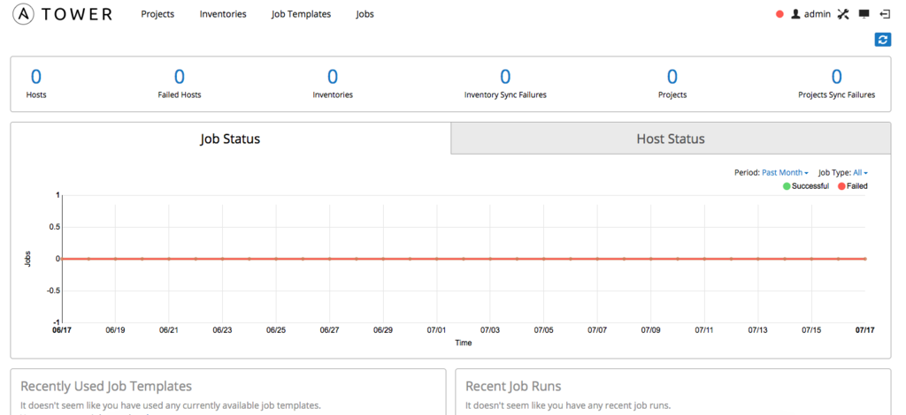Click the Failed Hosts label
The height and width of the screenshot is (415, 906).
tap(179, 94)
